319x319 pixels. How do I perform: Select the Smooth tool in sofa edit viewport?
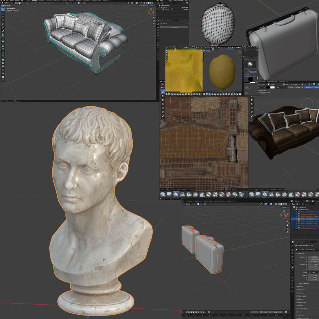point(3,67)
